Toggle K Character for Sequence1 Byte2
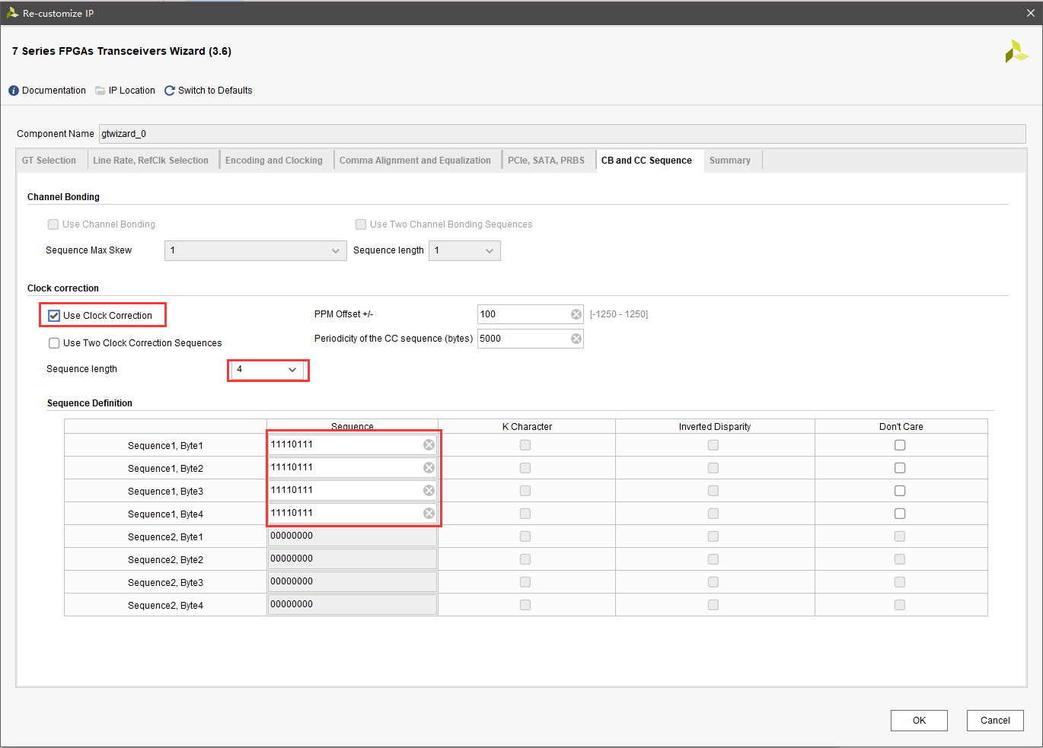This screenshot has height=748, width=1043. click(525, 468)
